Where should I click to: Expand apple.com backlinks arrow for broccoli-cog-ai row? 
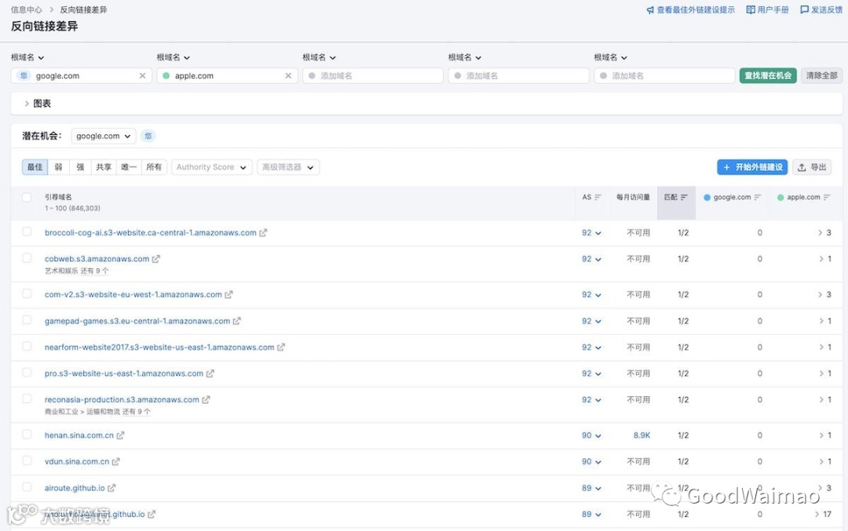click(821, 233)
